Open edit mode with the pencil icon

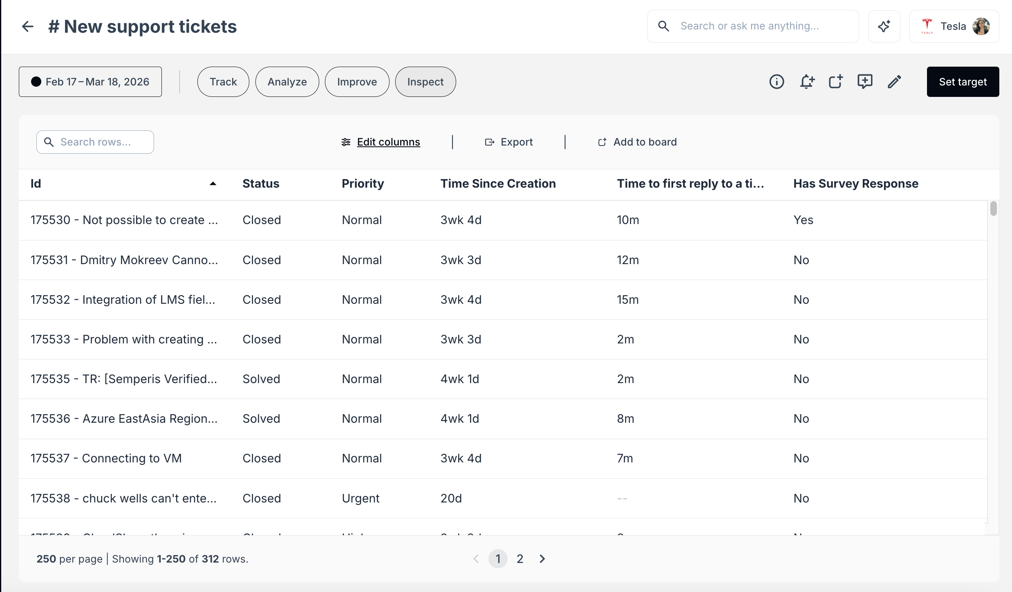click(x=894, y=82)
